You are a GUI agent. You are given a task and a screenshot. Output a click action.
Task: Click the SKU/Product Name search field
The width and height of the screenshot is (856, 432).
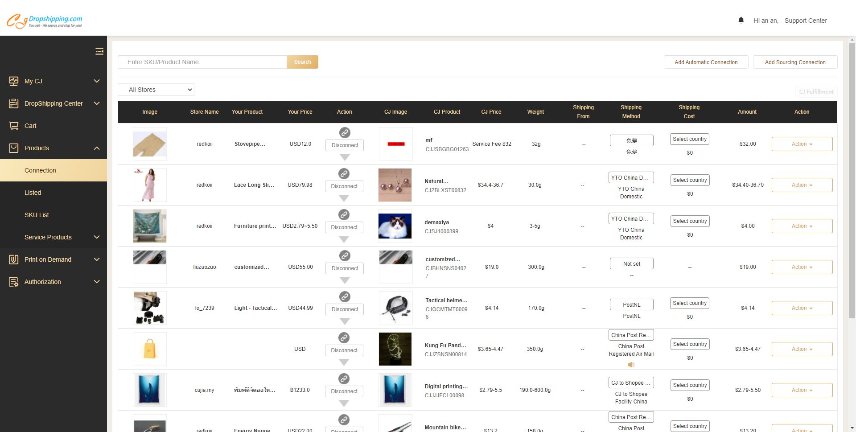click(202, 62)
